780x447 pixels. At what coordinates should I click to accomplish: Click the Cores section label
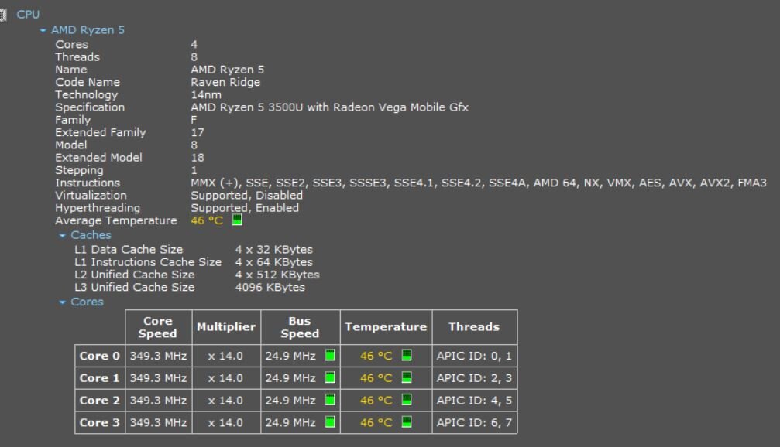pyautogui.click(x=87, y=302)
